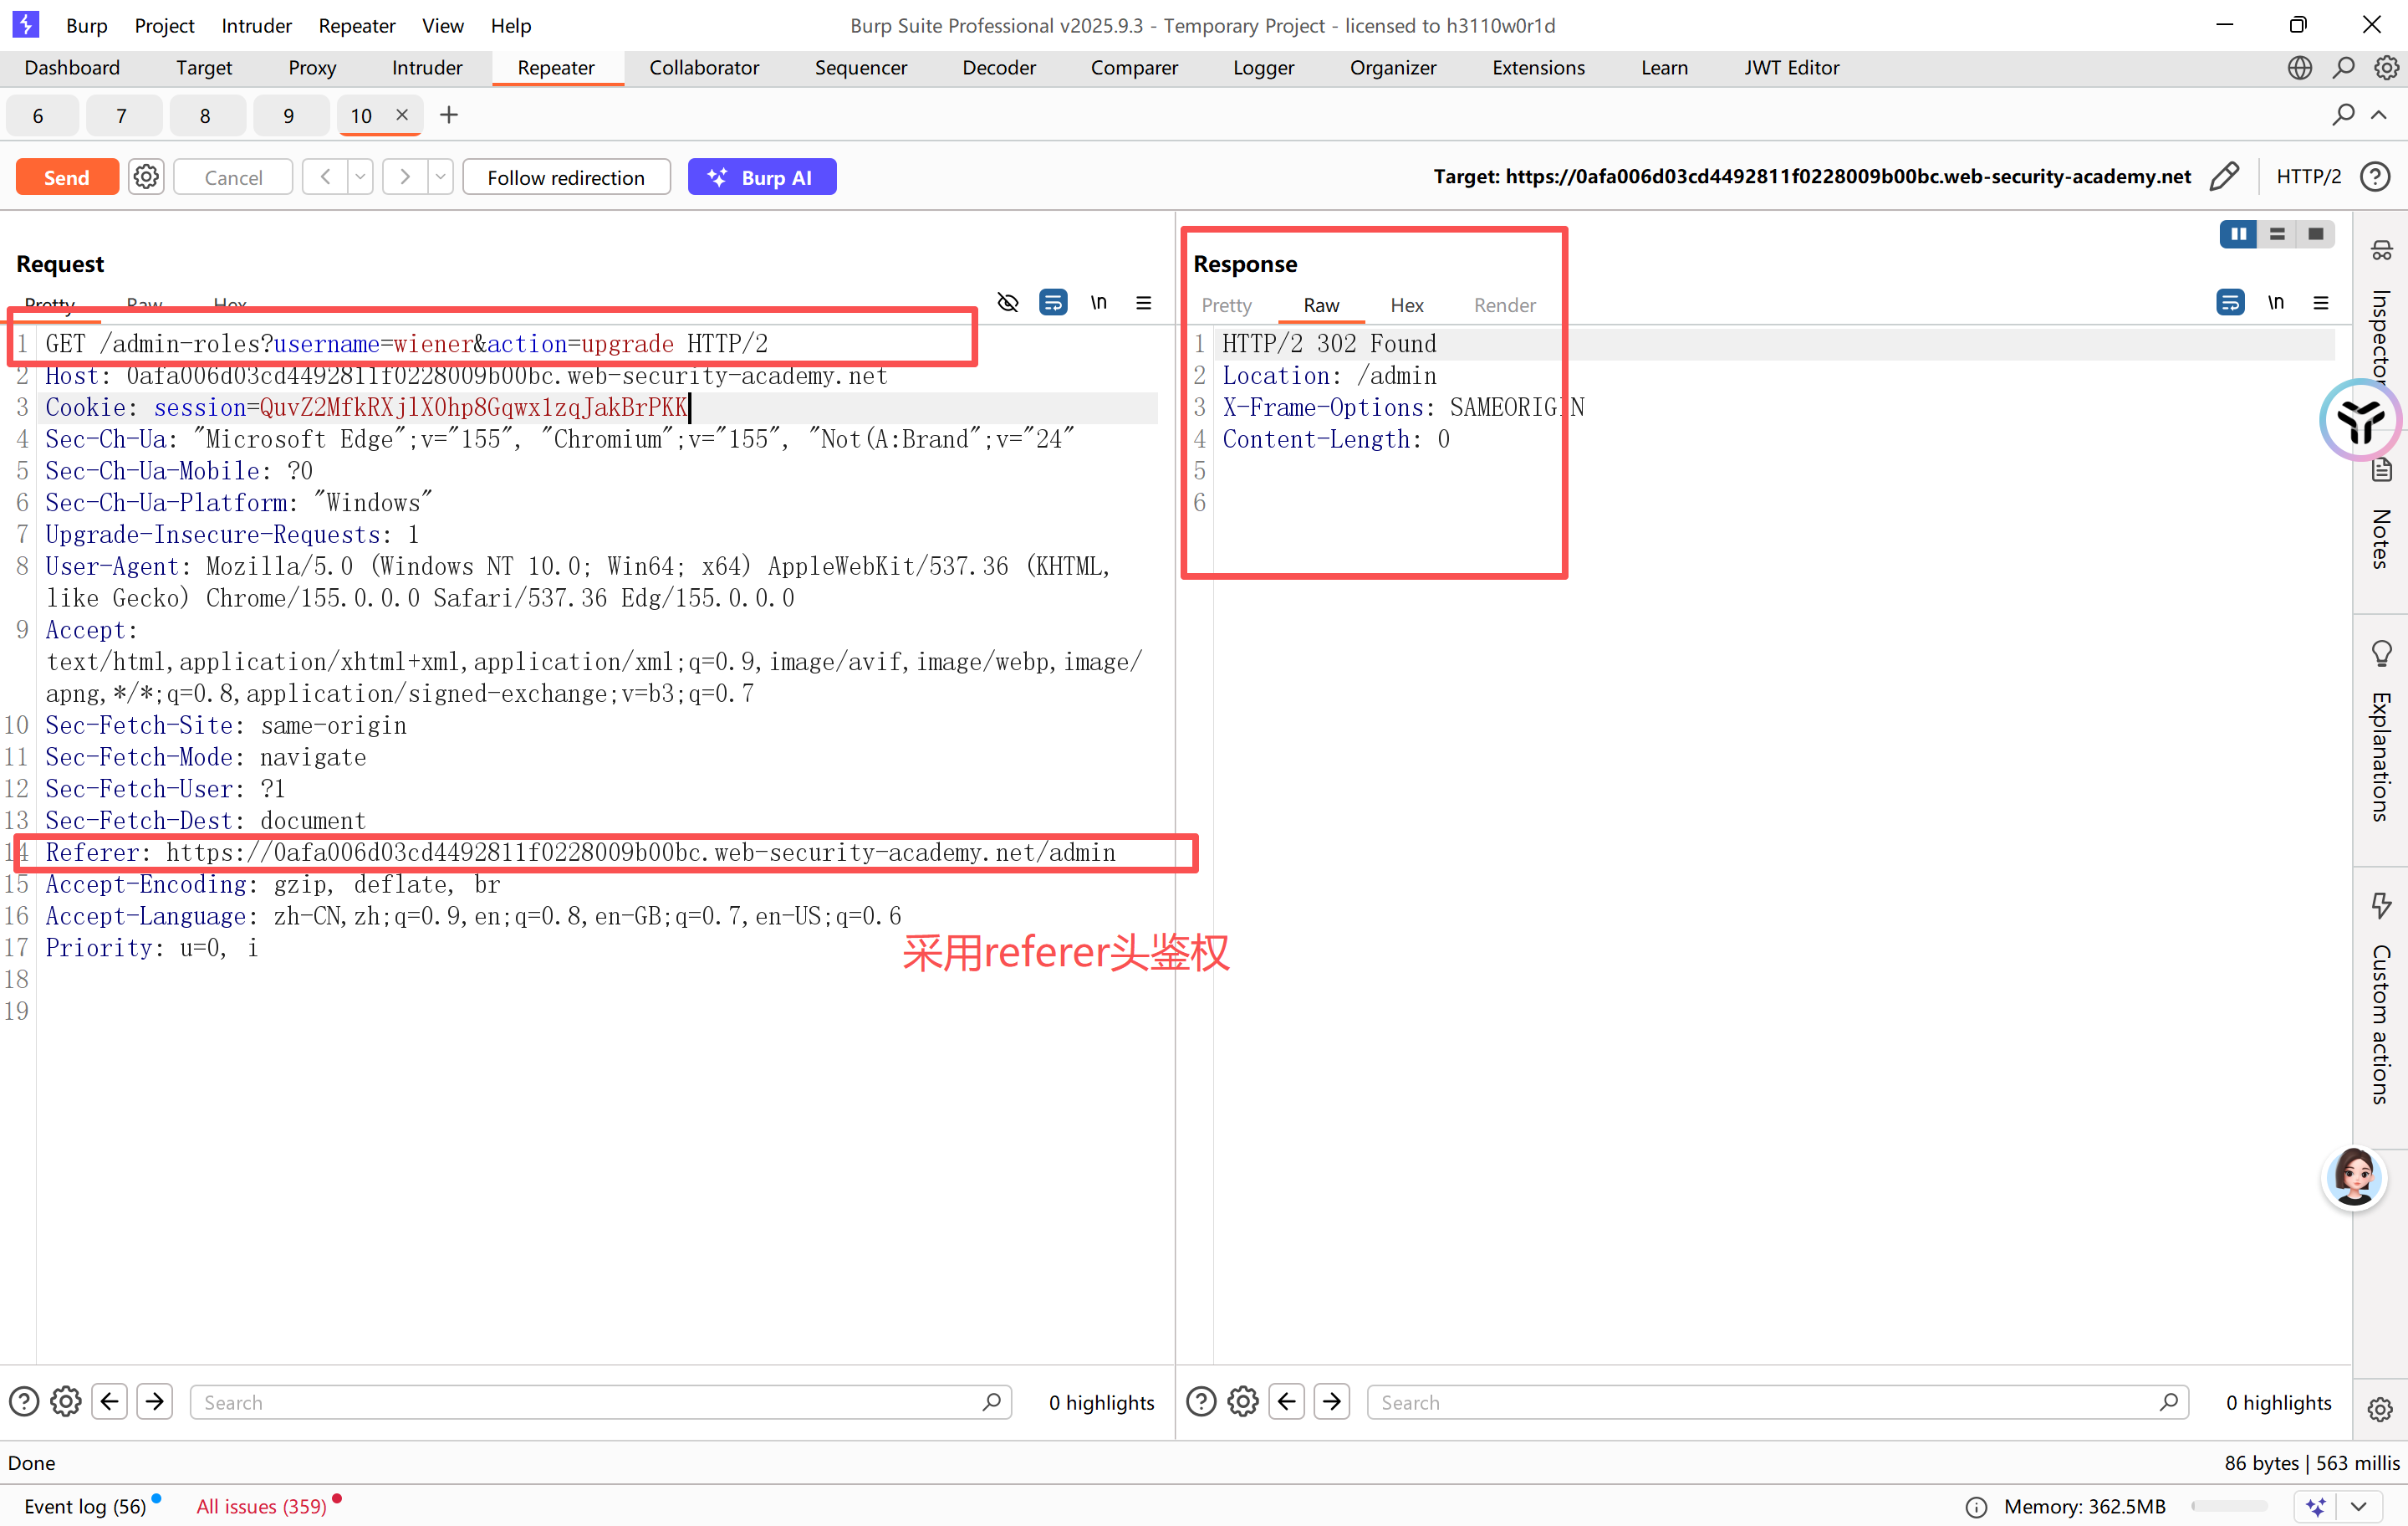Screen dimensions: 2408x1526
Task: Send the request
Action: pyautogui.click(x=67, y=177)
